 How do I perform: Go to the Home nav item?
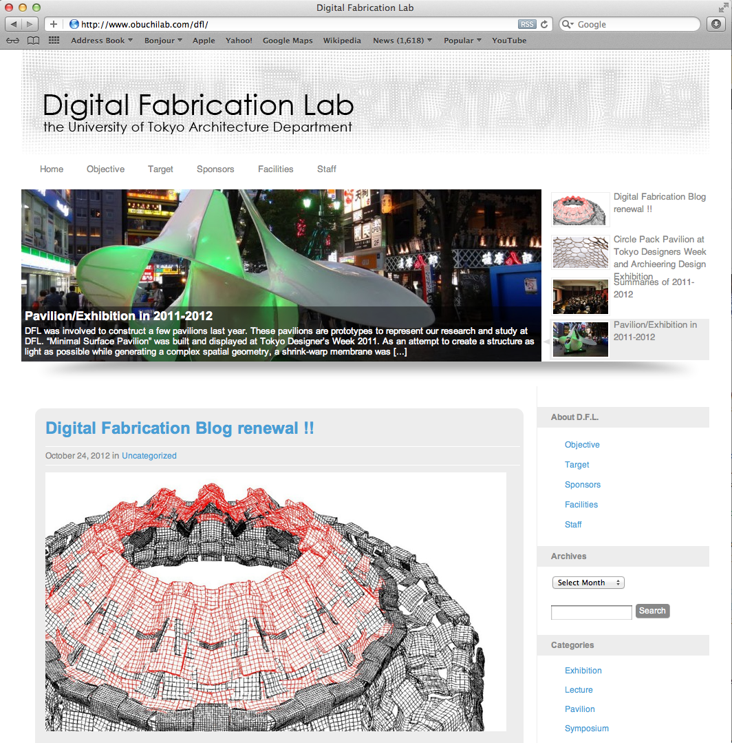(x=52, y=169)
